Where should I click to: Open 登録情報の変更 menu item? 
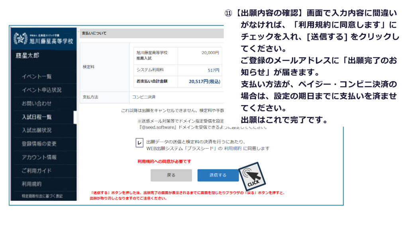[x=39, y=144]
